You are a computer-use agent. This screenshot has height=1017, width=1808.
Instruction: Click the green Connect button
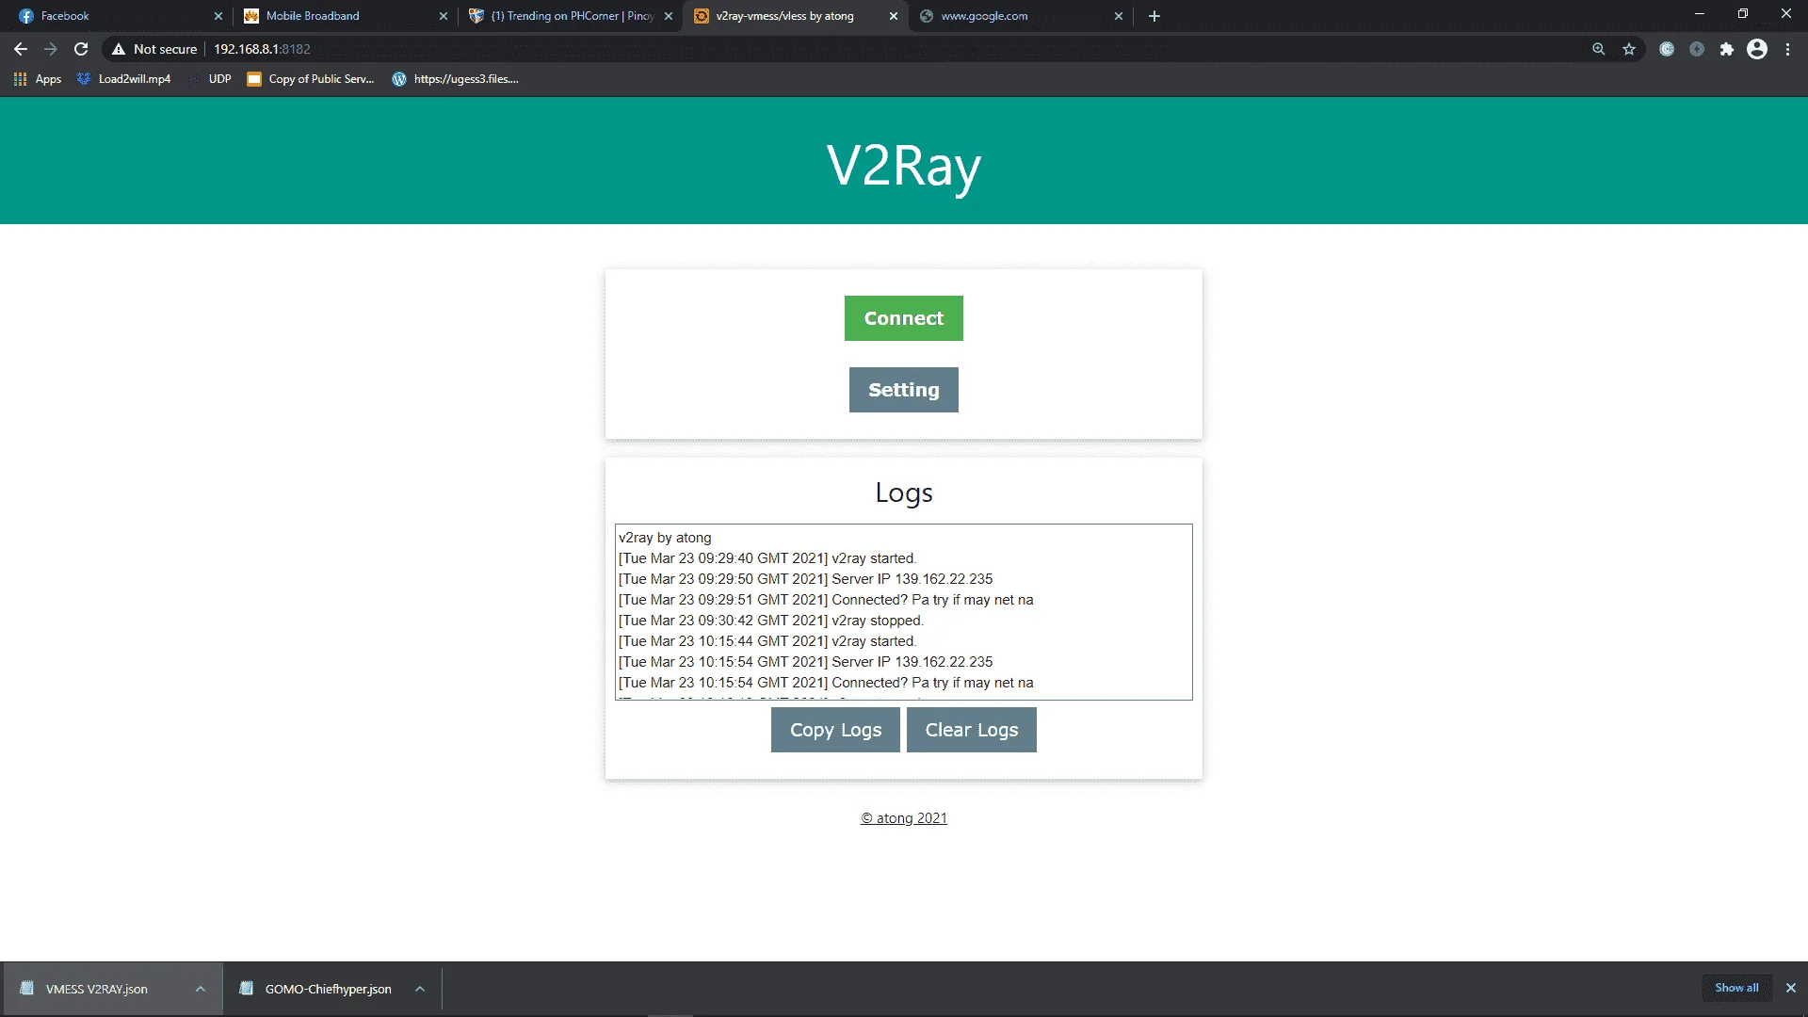[903, 318]
